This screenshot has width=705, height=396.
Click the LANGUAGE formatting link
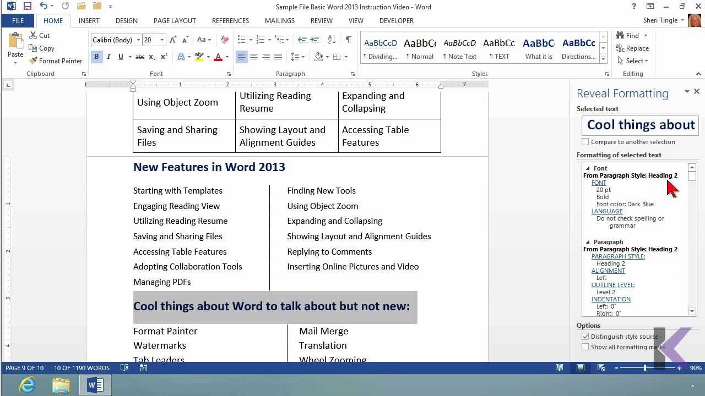tap(607, 211)
